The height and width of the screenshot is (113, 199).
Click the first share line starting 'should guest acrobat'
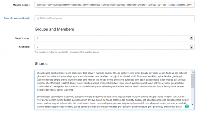pos(112,73)
